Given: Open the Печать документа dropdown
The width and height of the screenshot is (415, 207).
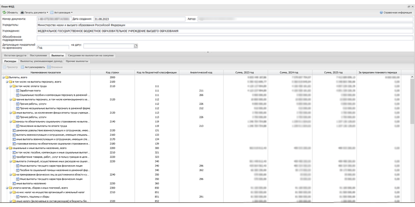Looking at the screenshot, I should [35, 12].
